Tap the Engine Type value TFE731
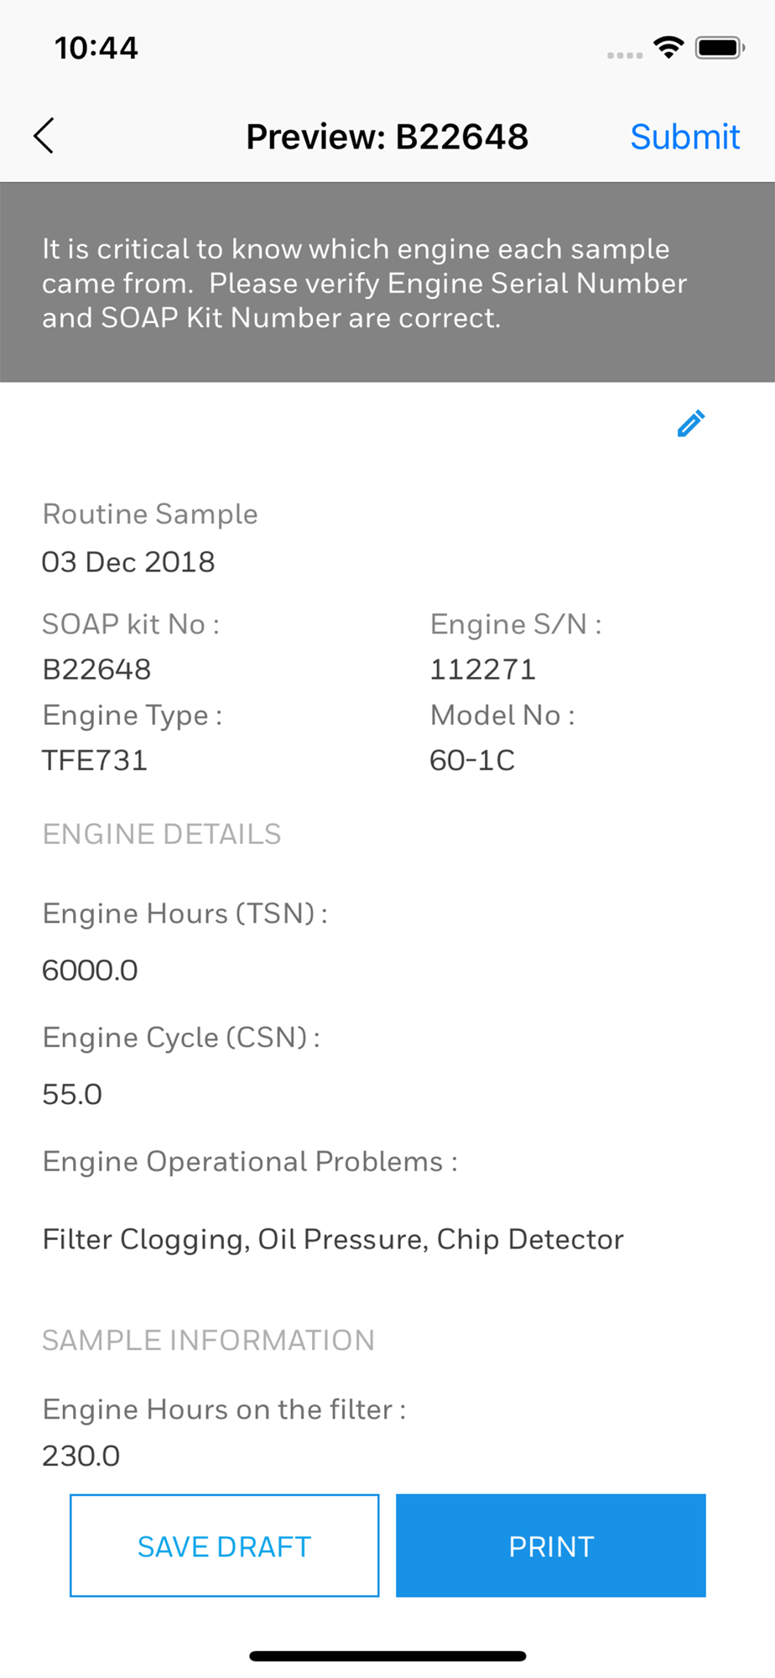Image resolution: width=775 pixels, height=1678 pixels. tap(95, 760)
